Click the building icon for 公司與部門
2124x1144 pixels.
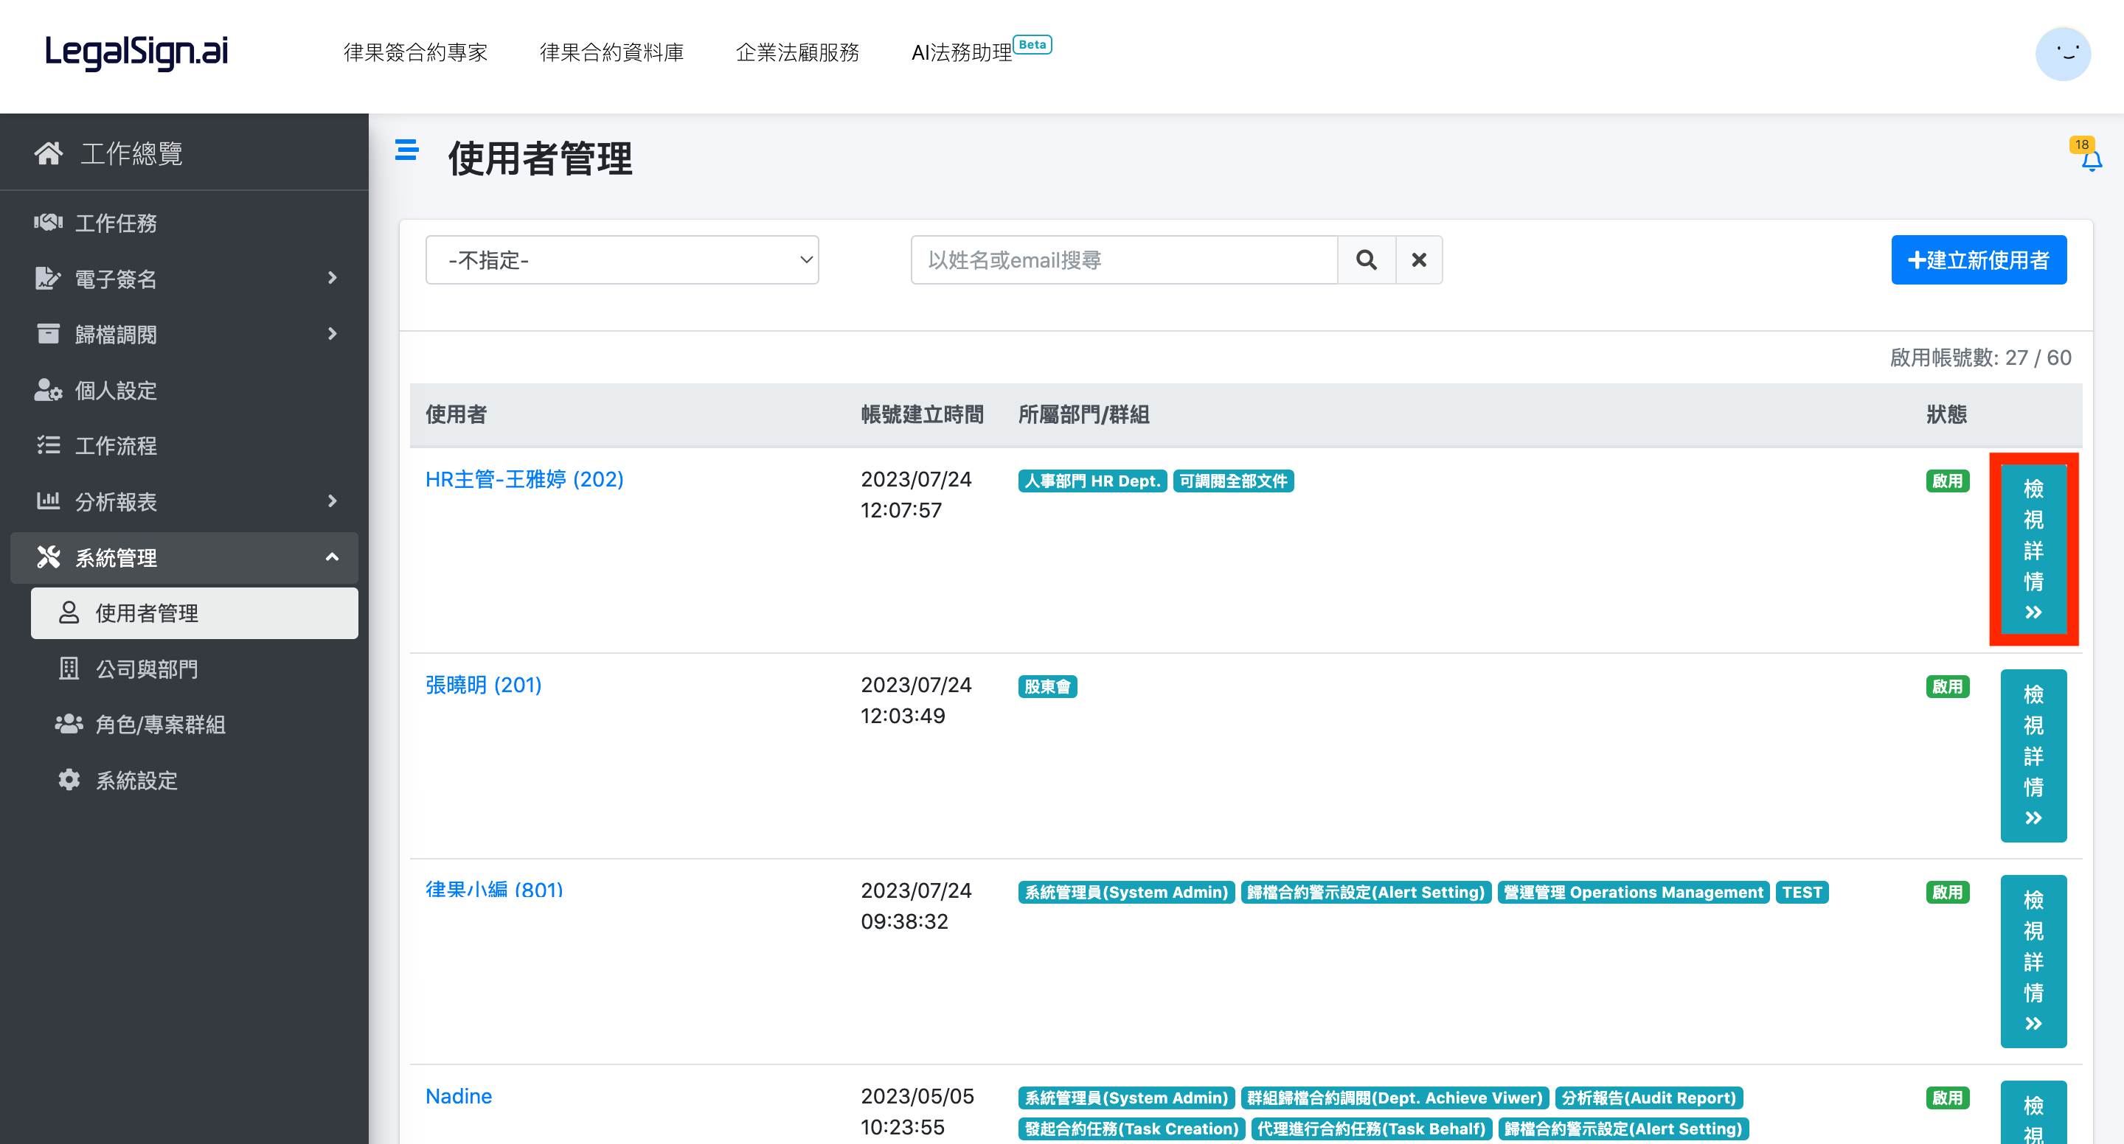click(69, 669)
